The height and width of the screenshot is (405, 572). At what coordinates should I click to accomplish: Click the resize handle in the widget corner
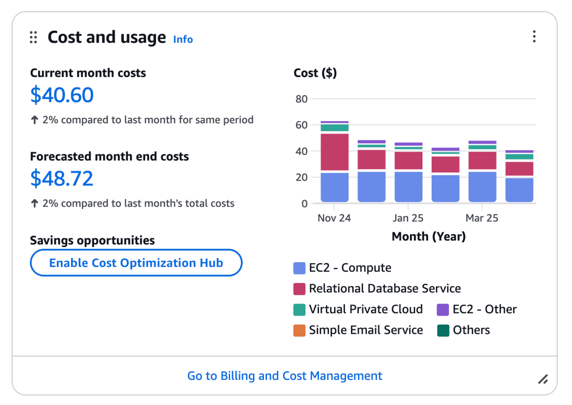click(543, 379)
